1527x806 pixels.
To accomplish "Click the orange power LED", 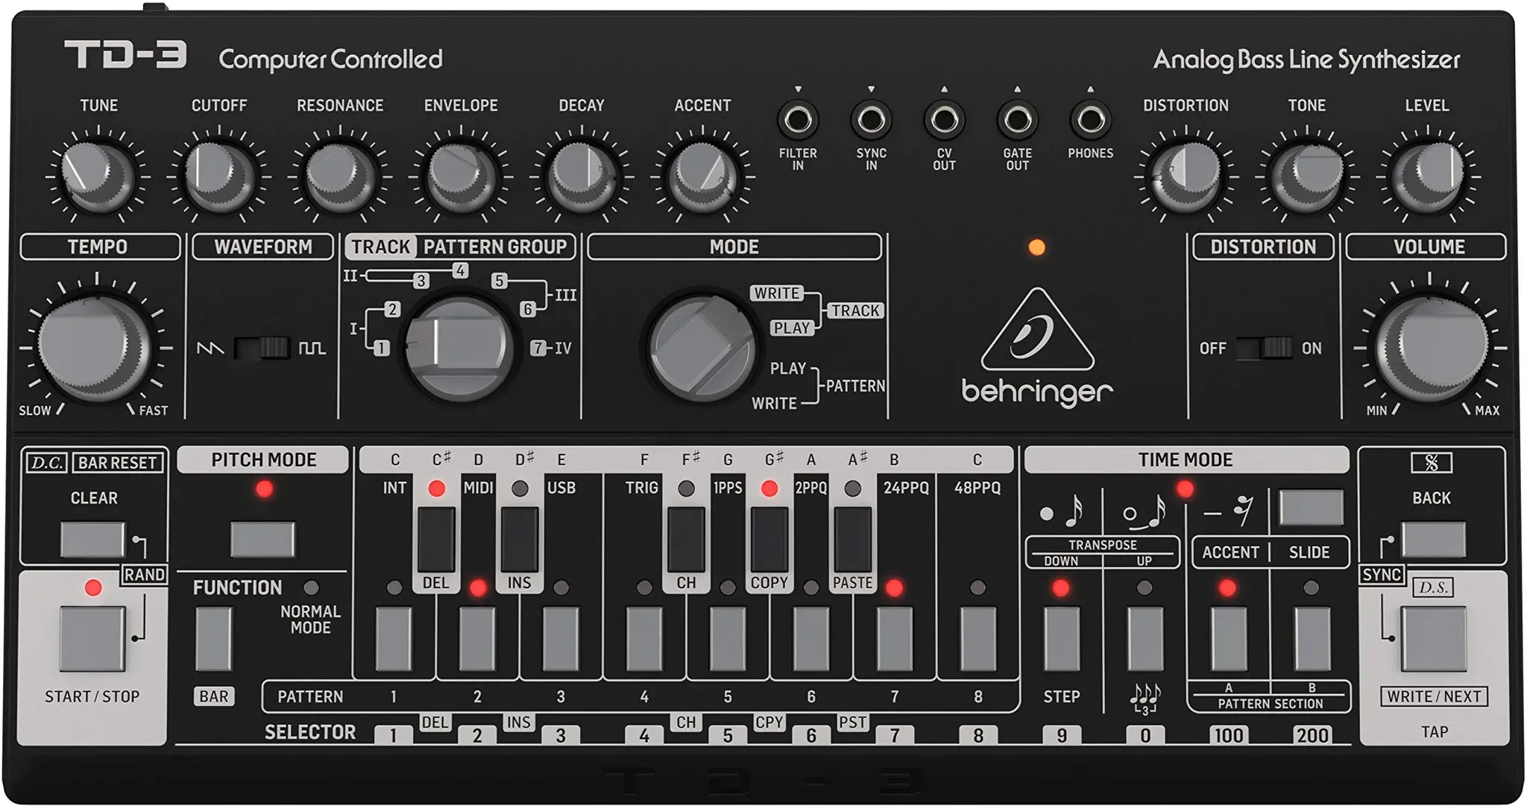I will (x=1036, y=247).
